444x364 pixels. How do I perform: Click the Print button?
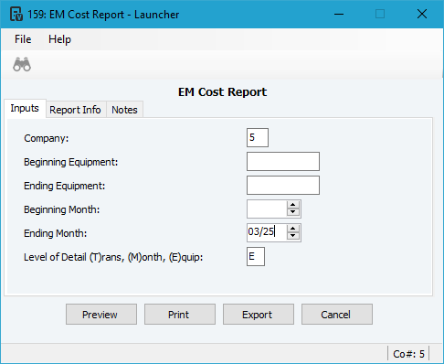[180, 314]
